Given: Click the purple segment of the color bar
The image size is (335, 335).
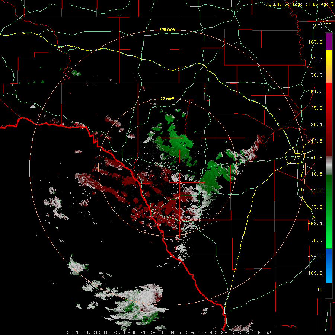Looking at the screenshot, I should [329, 42].
